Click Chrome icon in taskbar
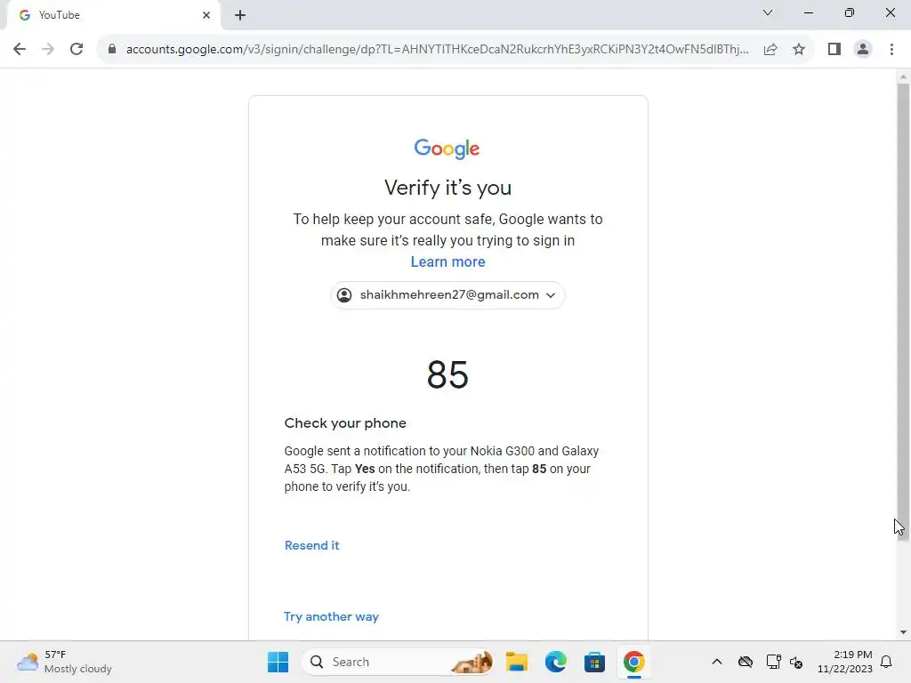Viewport: 911px width, 683px height. pyautogui.click(x=633, y=662)
